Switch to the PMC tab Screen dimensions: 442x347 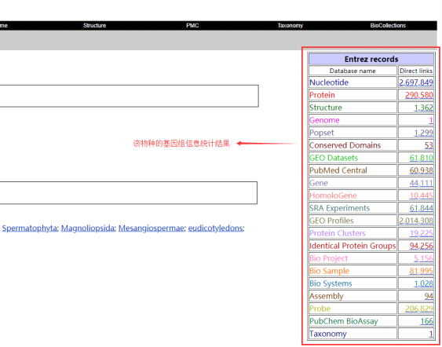point(192,25)
